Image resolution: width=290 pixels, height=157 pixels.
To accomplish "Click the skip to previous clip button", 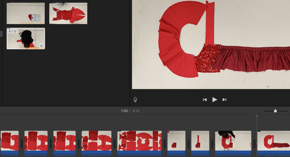I will pyautogui.click(x=205, y=100).
